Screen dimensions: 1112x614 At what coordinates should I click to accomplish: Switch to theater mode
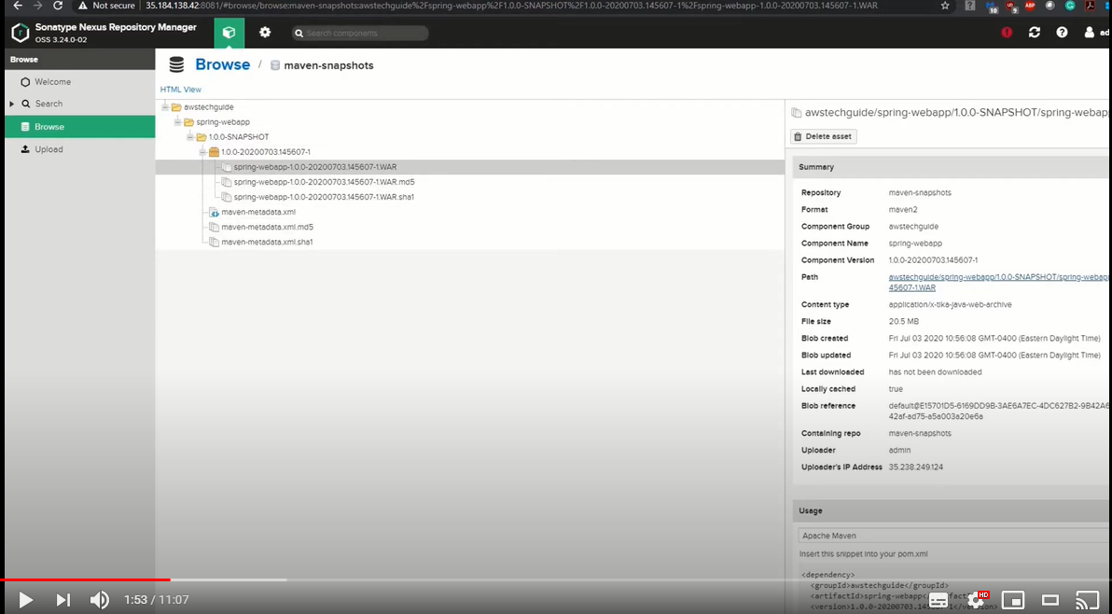point(1050,601)
